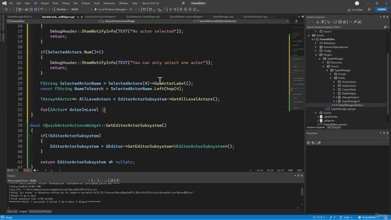The width and height of the screenshot is (391, 220).
Task: Switch to QuickActorActionsWidget.h tab
Action: point(100,16)
